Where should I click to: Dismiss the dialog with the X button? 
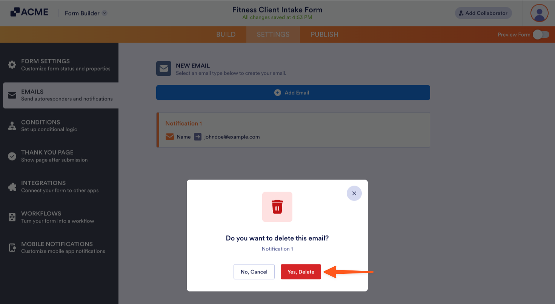click(x=354, y=193)
